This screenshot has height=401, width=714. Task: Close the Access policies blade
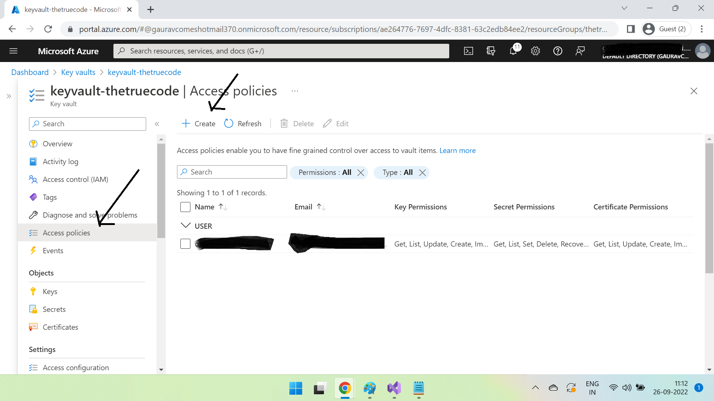click(x=694, y=91)
